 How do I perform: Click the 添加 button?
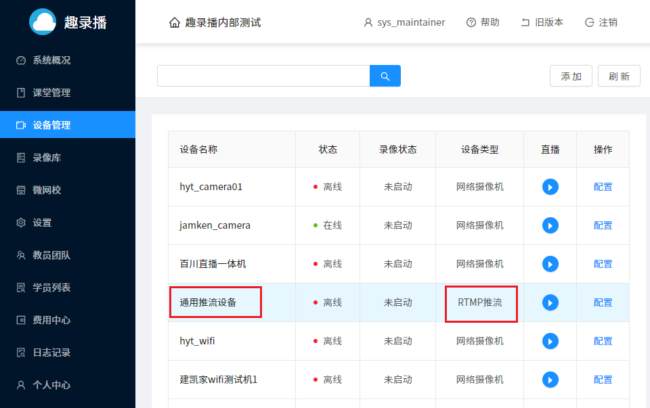(x=571, y=76)
